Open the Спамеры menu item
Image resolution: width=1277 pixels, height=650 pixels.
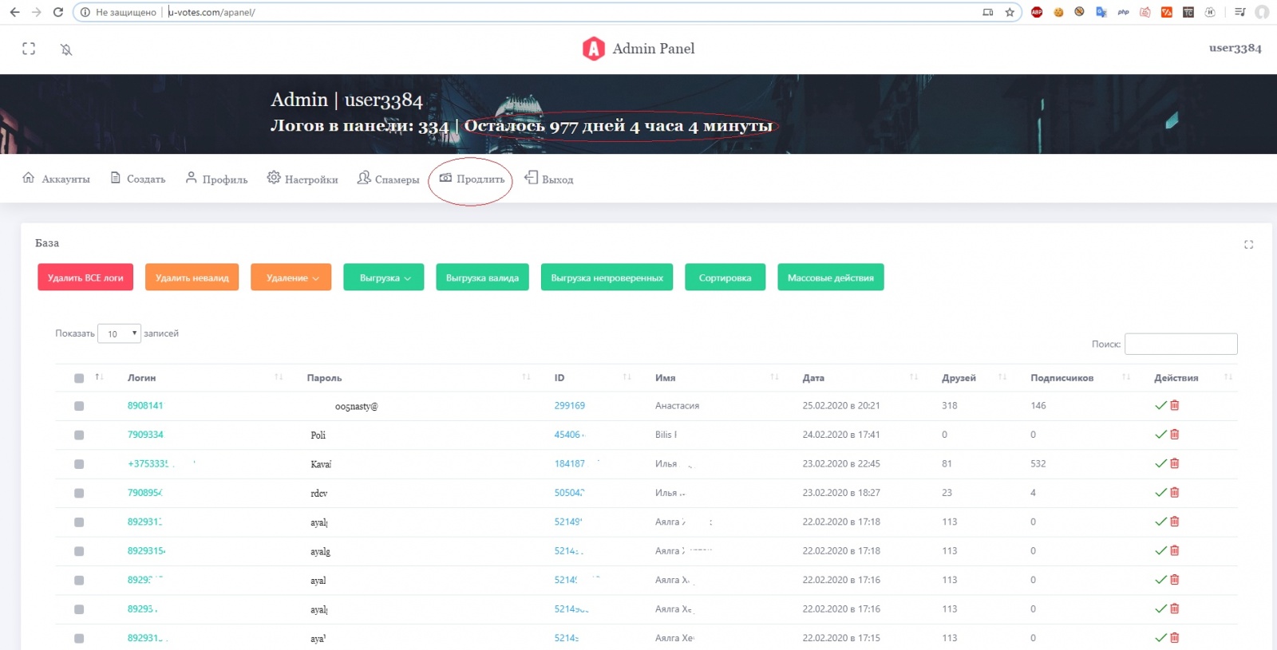(x=389, y=179)
